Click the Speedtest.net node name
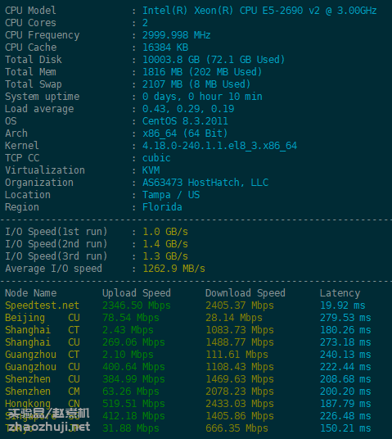Screen dimensions: 392x439 click(x=42, y=305)
